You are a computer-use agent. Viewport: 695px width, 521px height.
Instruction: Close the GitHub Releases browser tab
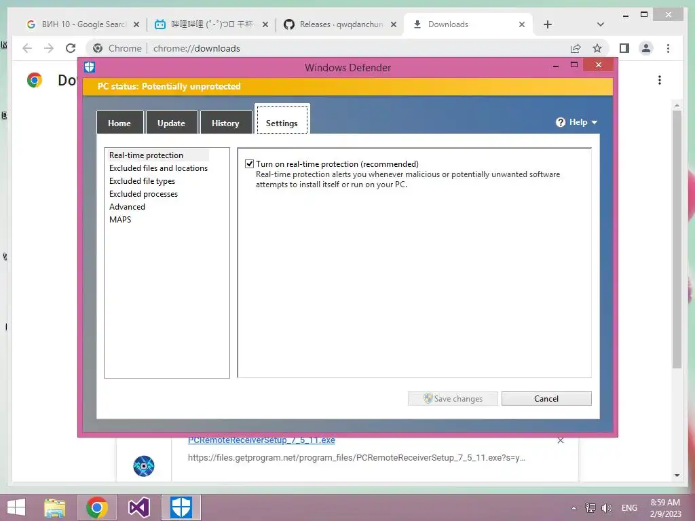[393, 25]
